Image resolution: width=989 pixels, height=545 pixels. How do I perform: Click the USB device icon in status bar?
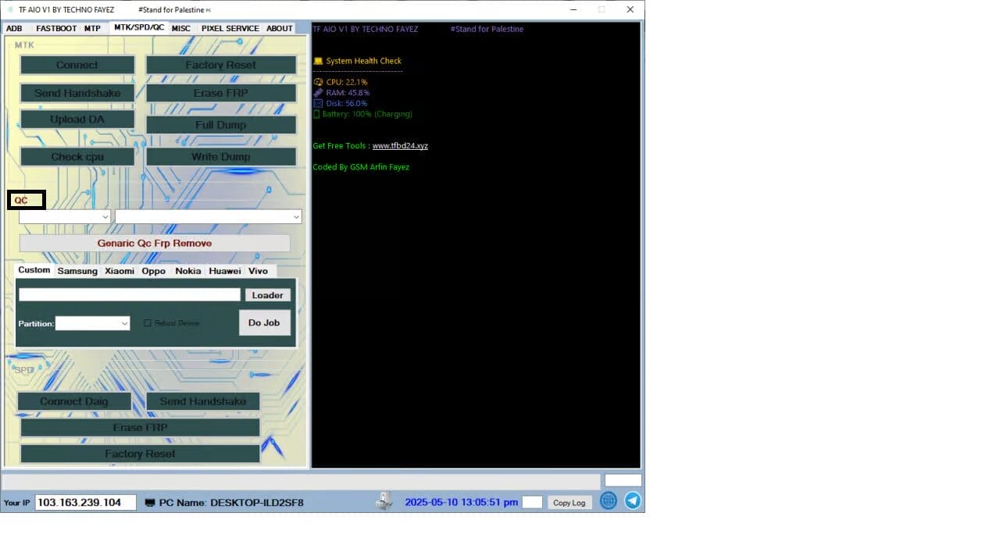tap(384, 501)
